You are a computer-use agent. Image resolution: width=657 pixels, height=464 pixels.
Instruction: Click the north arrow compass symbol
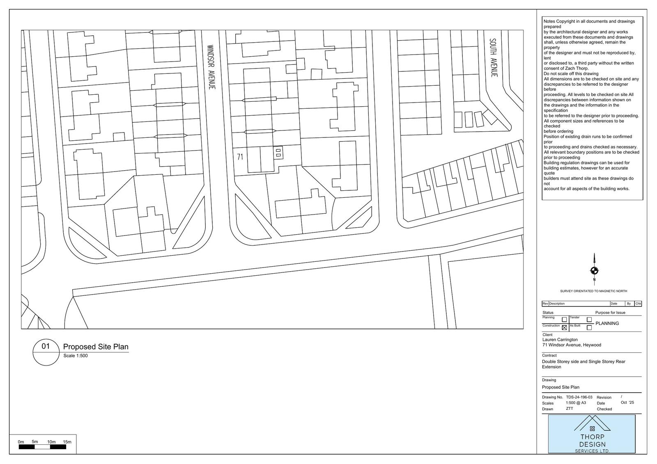point(594,270)
